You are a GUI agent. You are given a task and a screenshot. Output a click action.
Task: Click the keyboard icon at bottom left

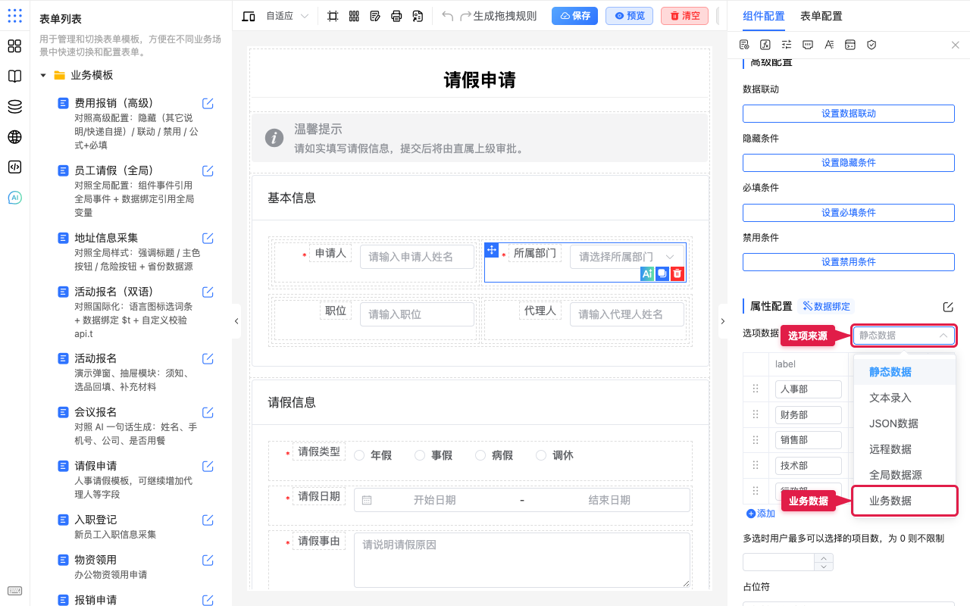point(14,591)
